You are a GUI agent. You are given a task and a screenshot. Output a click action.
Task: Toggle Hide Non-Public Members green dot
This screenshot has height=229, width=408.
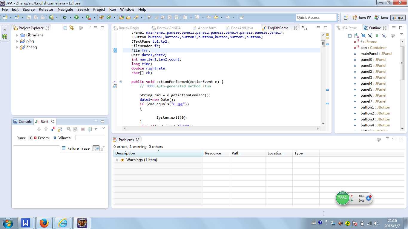377,35
